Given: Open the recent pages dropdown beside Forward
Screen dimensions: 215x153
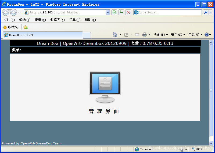Looking at the screenshot, I should pos(19,12).
